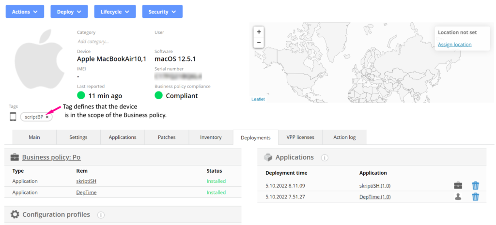The width and height of the screenshot is (496, 225).
Task: Expand the Security dropdown menu
Action: click(x=162, y=12)
